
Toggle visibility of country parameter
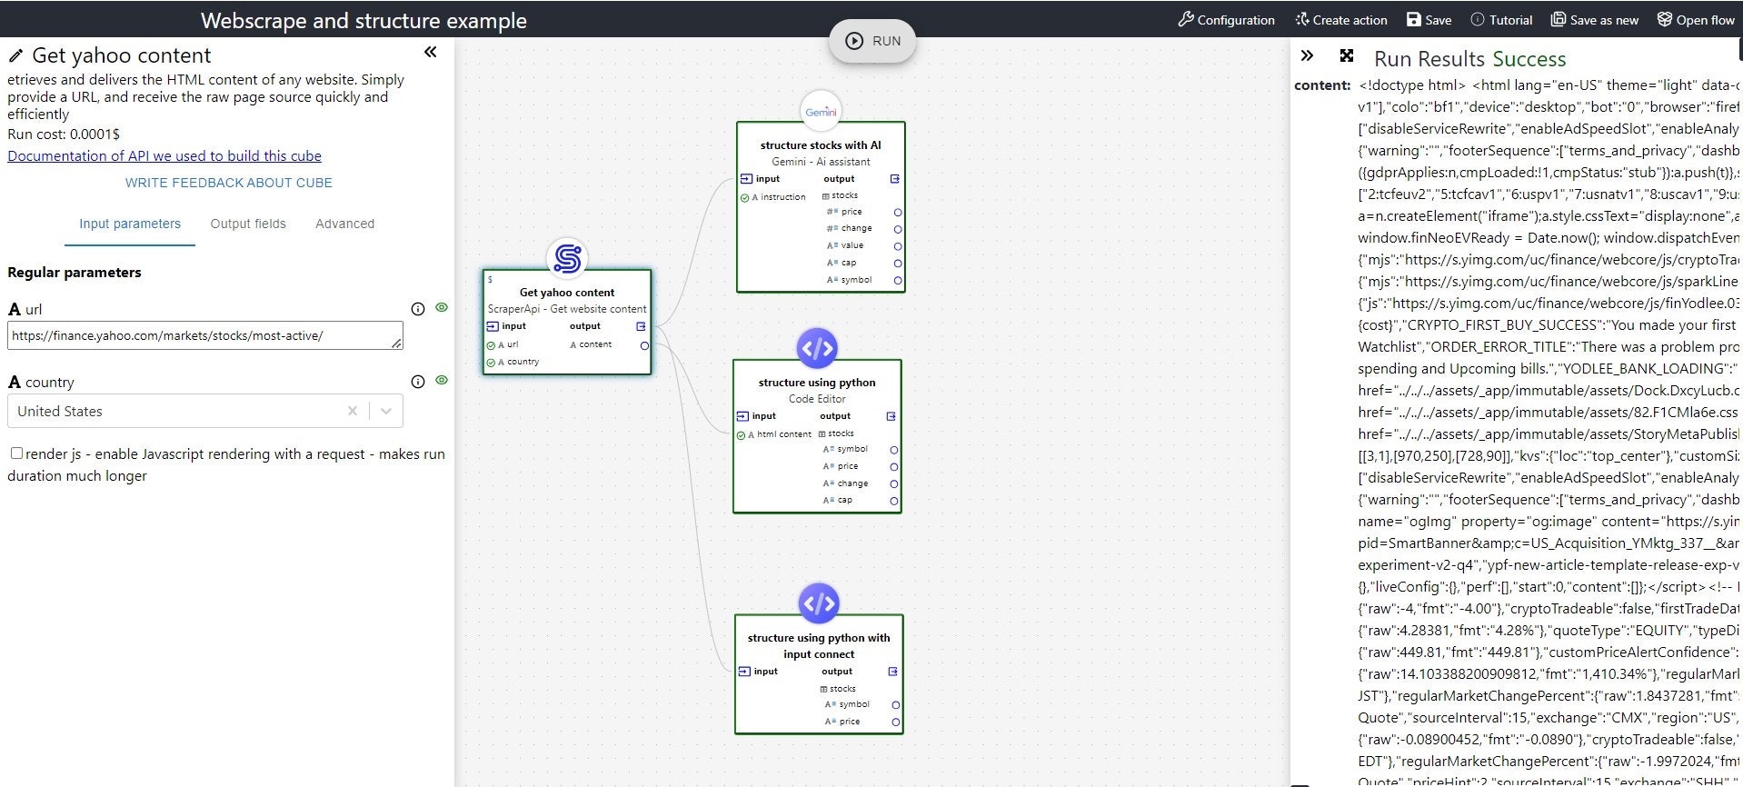[x=442, y=381]
